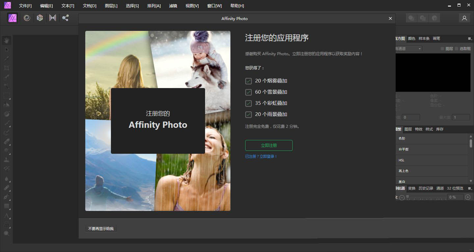Follow the 已注册？立即登录！ link

pos(261,156)
